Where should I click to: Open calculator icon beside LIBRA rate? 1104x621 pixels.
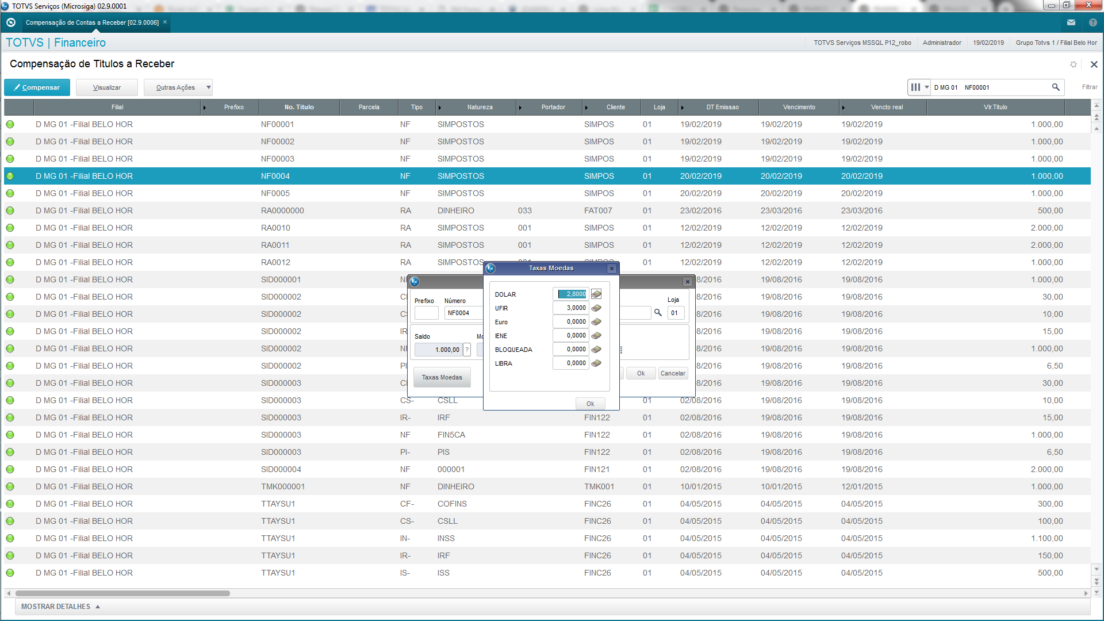(x=596, y=363)
